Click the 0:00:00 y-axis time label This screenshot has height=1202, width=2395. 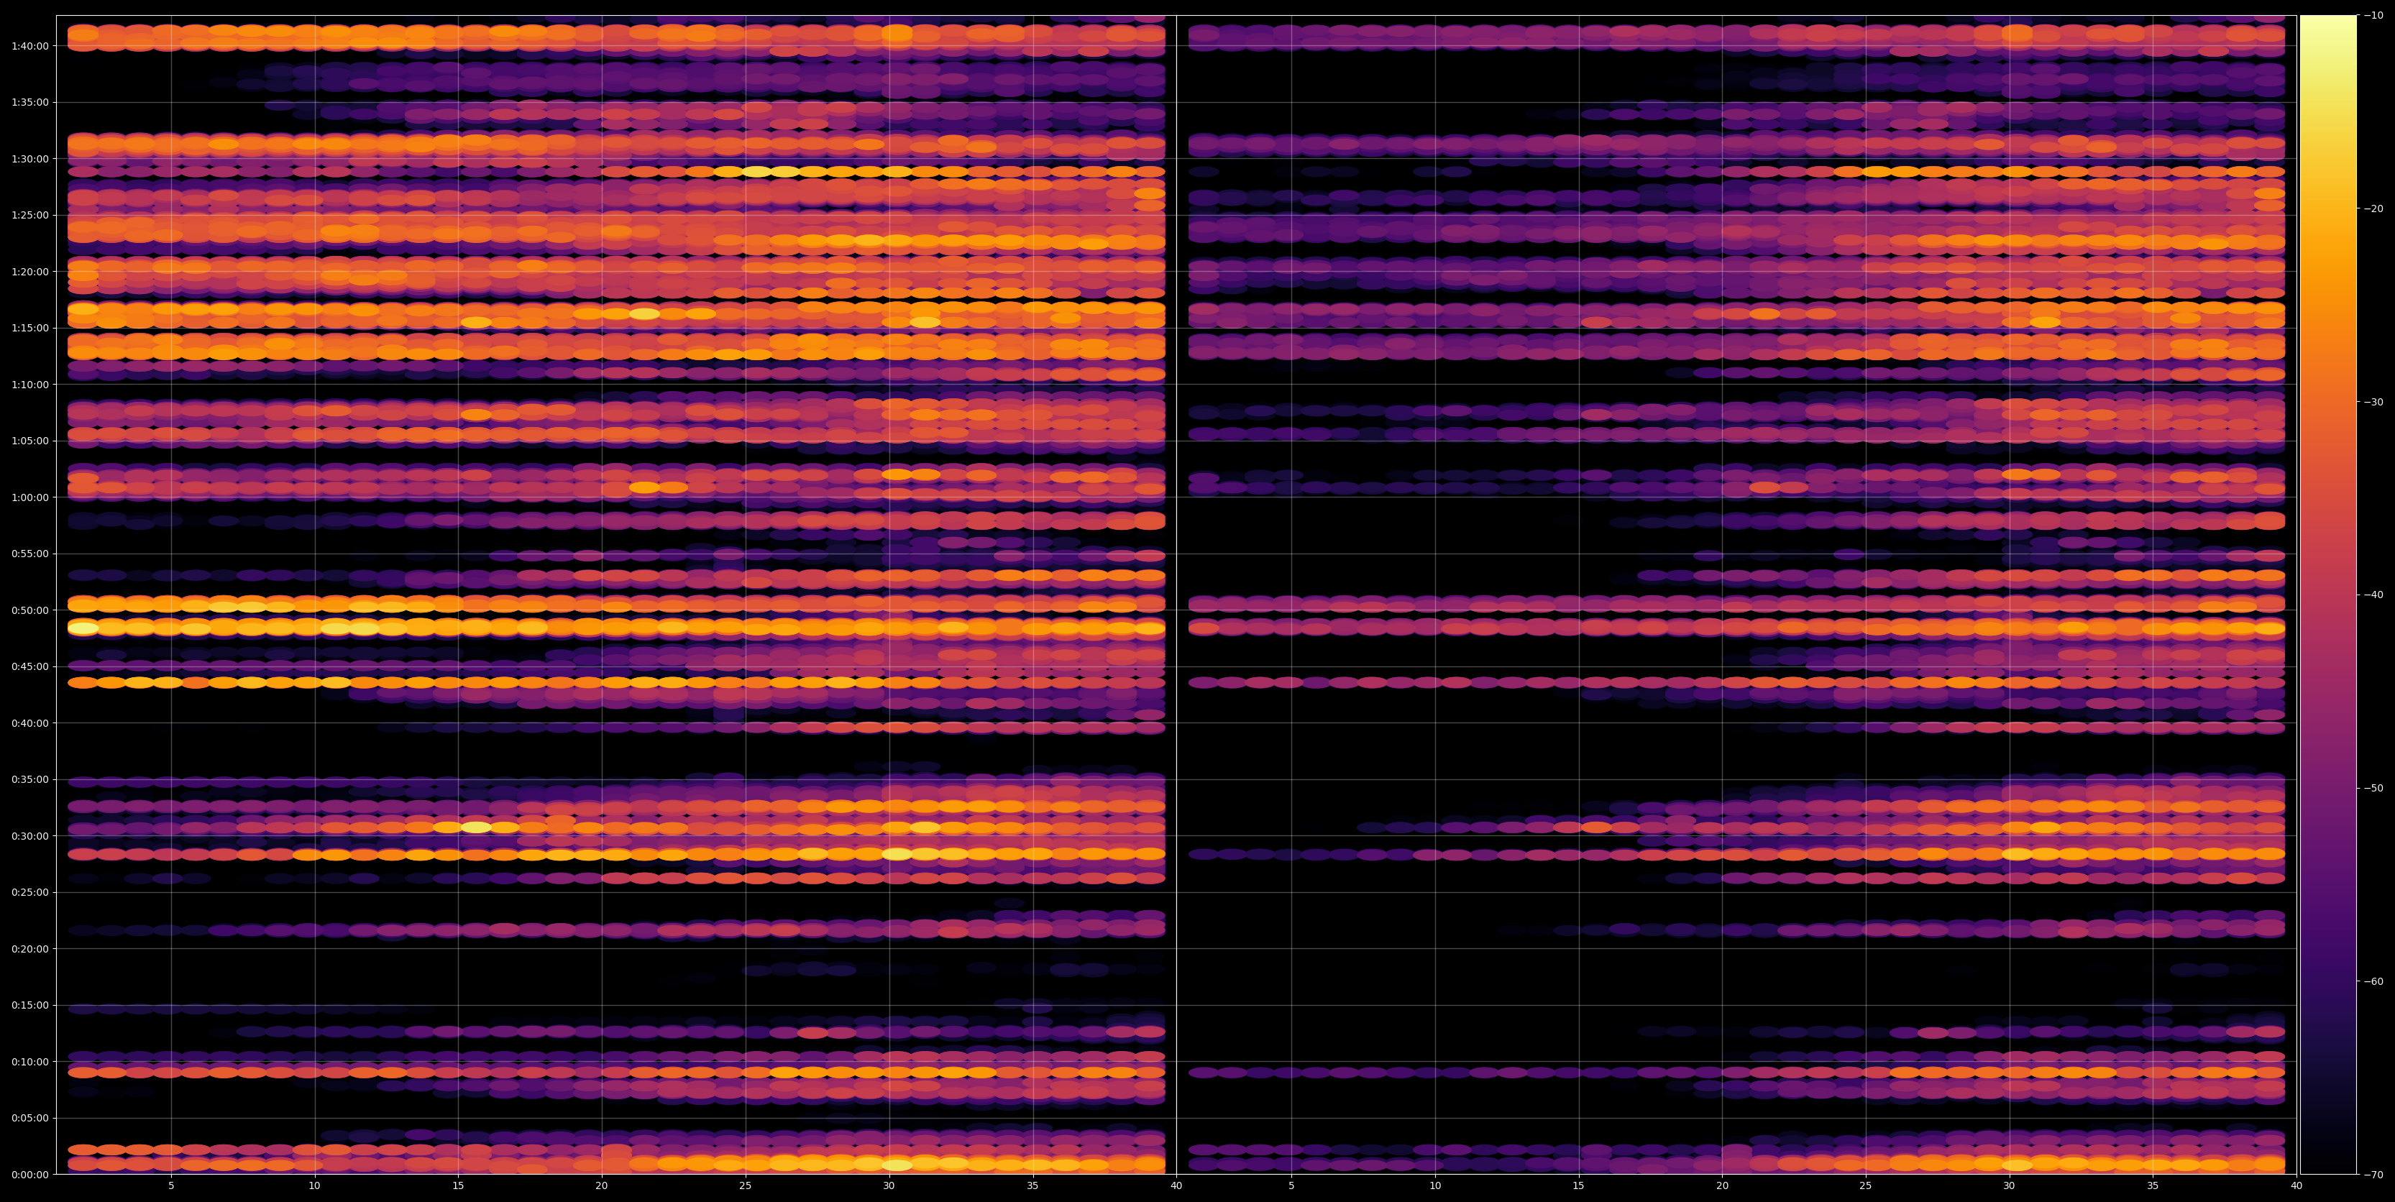click(x=31, y=1174)
